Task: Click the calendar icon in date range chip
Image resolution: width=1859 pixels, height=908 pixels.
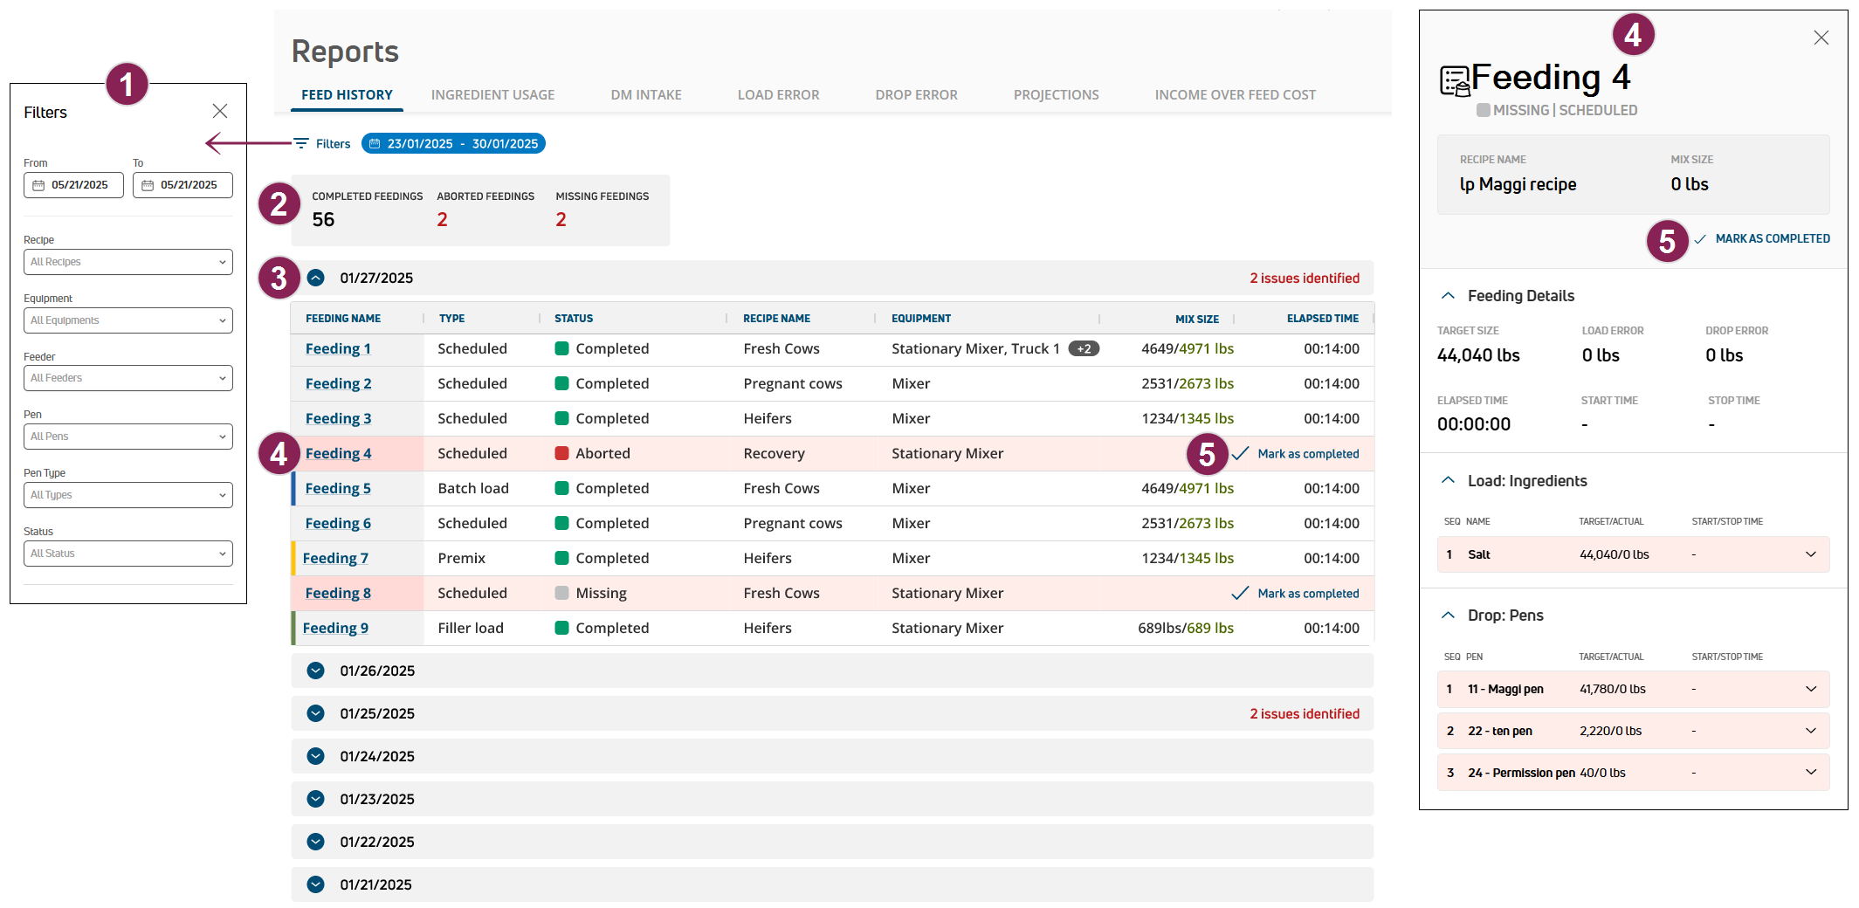Action: click(375, 143)
